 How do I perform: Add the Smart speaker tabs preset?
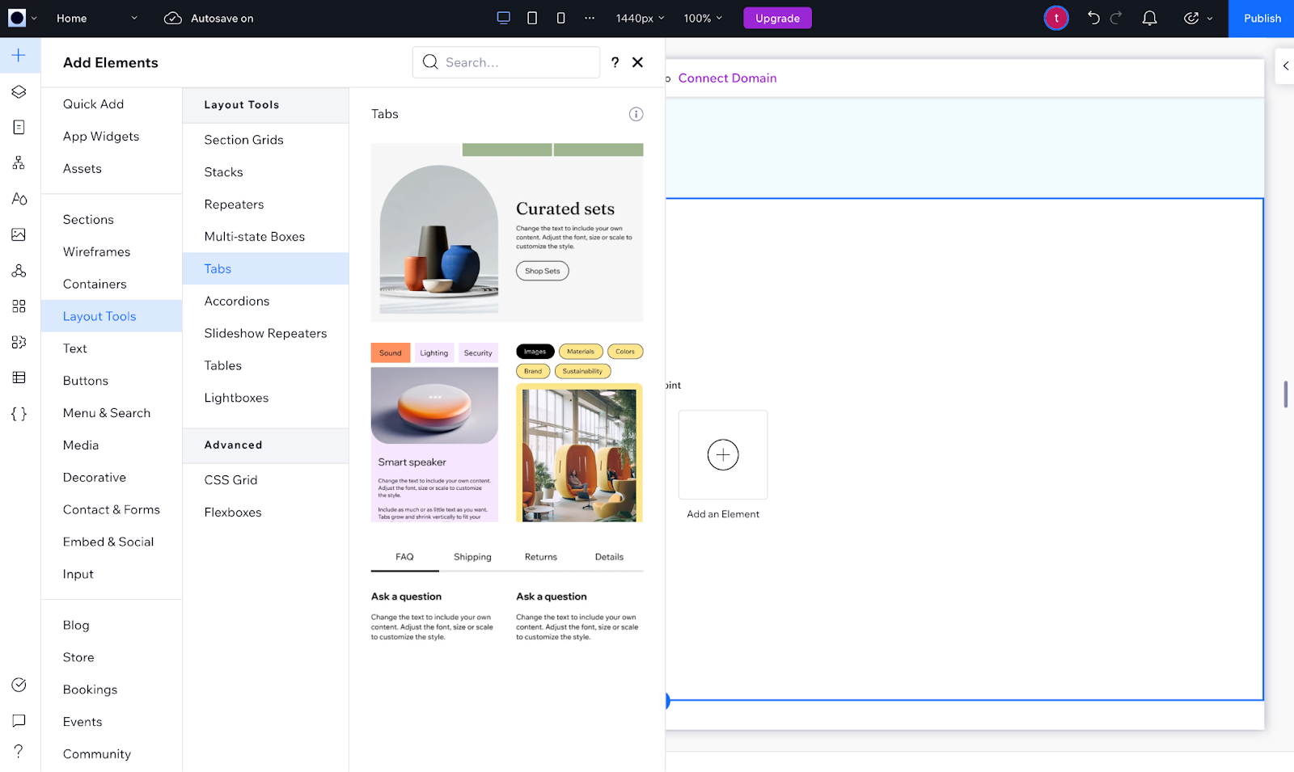click(x=434, y=432)
